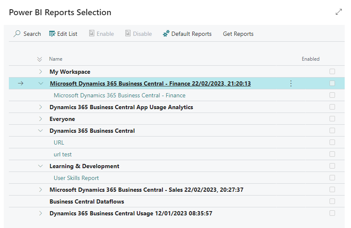
Task: Click the Edit List table icon
Action: click(x=52, y=34)
